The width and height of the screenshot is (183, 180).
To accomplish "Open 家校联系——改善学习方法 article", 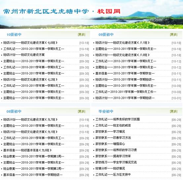I will 113,138.
